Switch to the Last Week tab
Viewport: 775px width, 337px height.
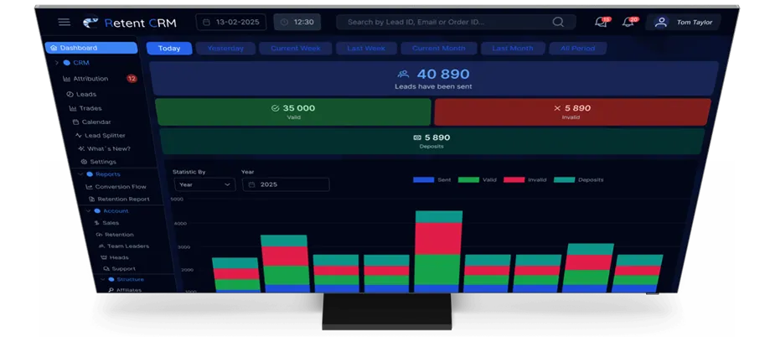(x=366, y=49)
